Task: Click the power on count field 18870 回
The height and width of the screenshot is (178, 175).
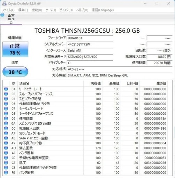Action: pos(160,57)
